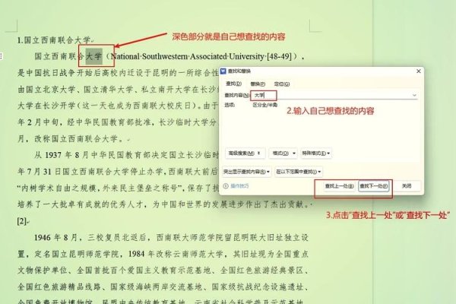Click the 查找内容 input field

pos(334,95)
